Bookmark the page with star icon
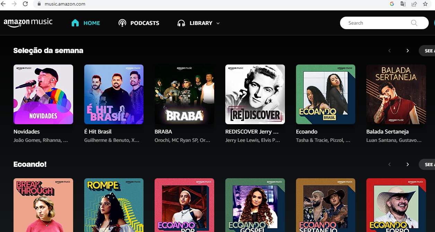This screenshot has width=435, height=232. click(x=425, y=4)
